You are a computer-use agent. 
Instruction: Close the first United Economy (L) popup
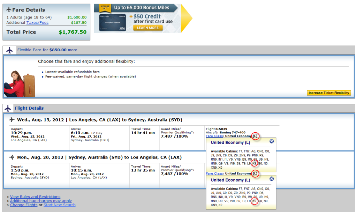pyautogui.click(x=272, y=141)
